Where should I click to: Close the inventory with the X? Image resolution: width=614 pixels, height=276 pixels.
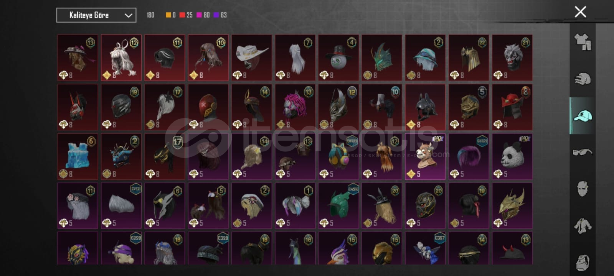580,12
